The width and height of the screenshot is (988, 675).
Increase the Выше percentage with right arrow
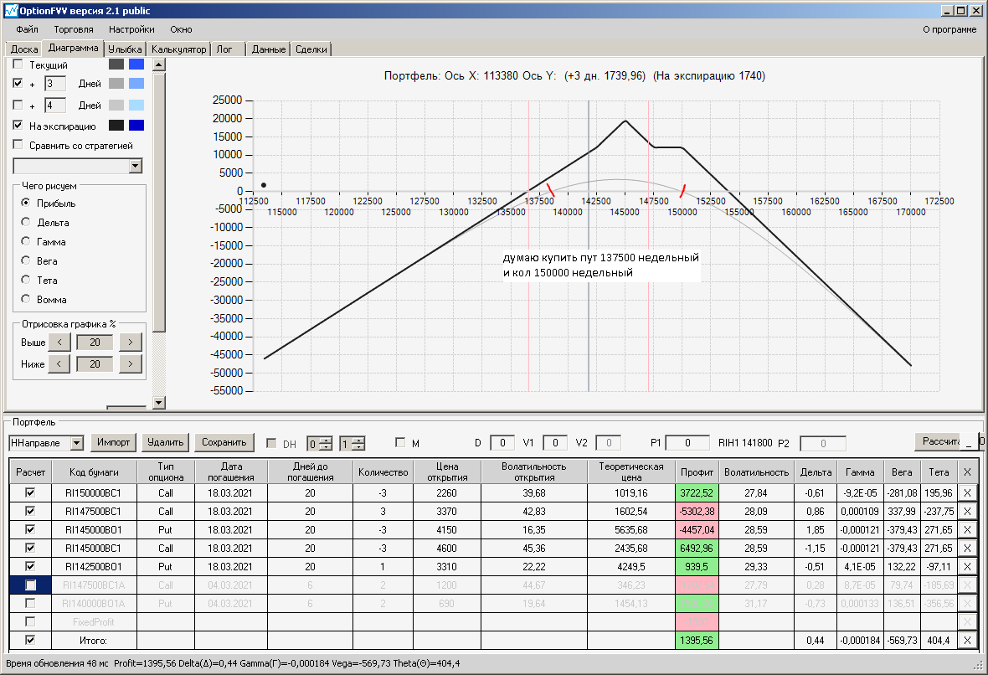131,343
